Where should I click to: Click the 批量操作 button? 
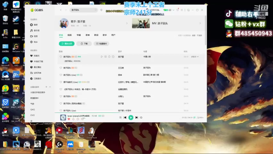click(x=101, y=44)
